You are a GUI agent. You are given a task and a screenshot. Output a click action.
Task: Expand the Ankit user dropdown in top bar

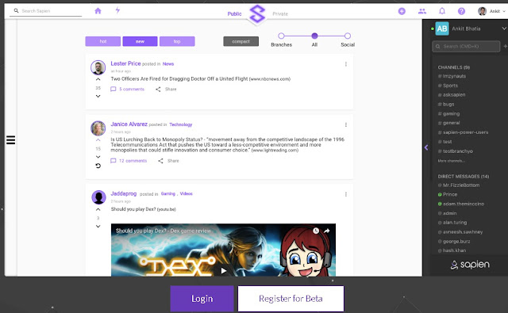[x=503, y=11]
